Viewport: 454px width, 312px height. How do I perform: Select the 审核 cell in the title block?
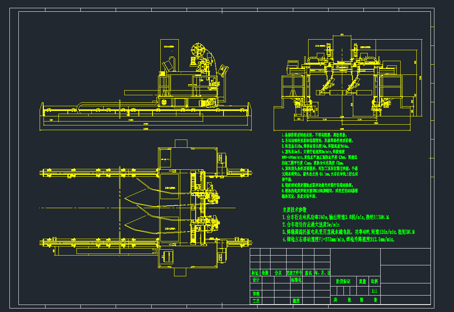pyautogui.click(x=256, y=294)
